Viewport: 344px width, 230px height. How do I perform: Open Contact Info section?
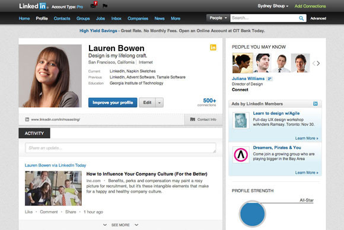point(203,120)
